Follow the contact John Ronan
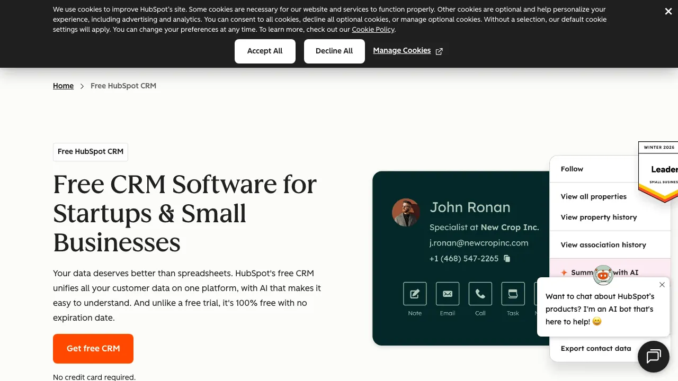678x381 pixels. [572, 169]
